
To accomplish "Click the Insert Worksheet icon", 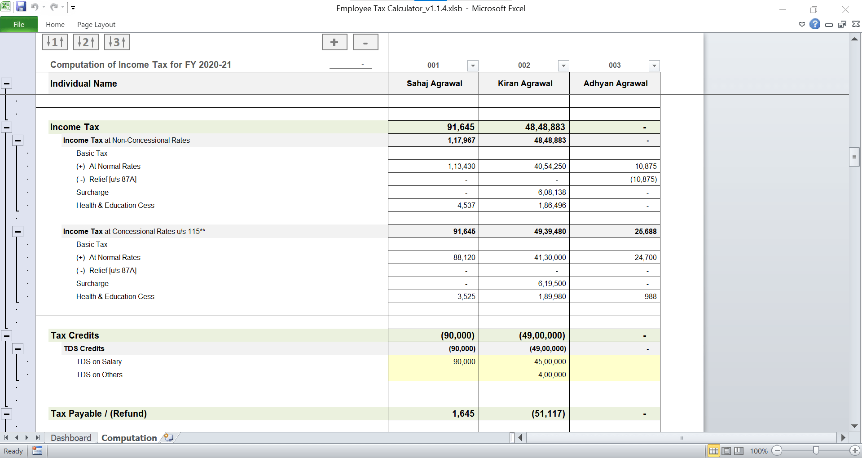I will [169, 437].
